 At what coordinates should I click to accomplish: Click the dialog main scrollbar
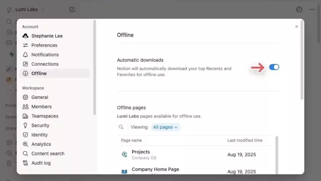[302, 60]
